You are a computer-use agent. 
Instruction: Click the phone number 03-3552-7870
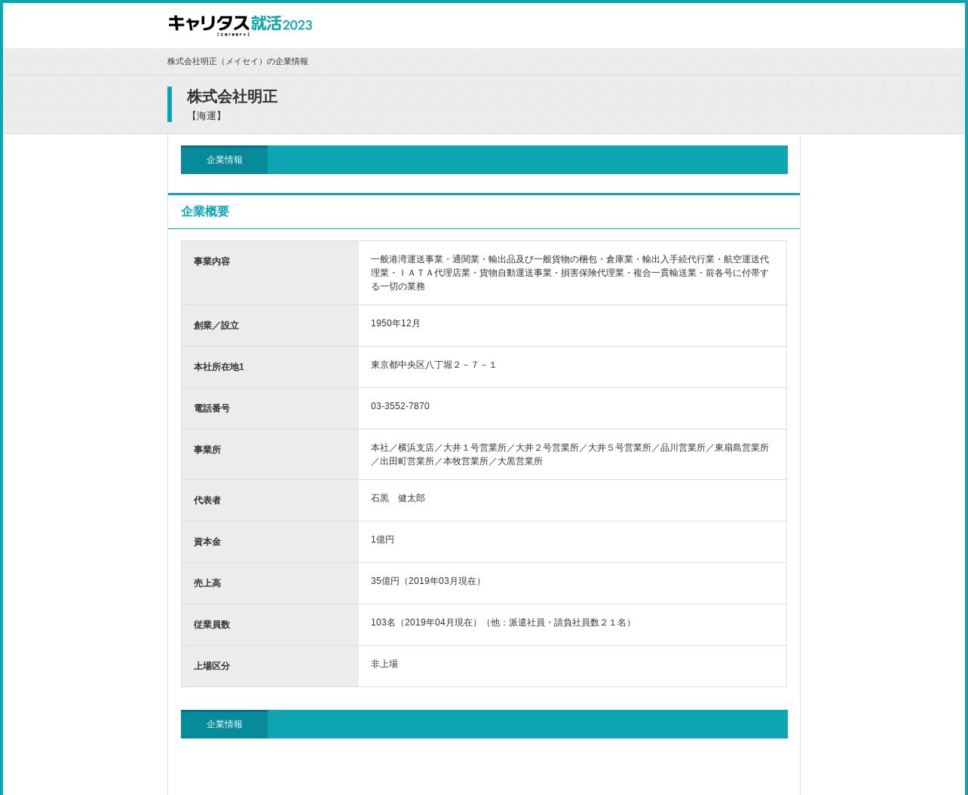pos(400,406)
